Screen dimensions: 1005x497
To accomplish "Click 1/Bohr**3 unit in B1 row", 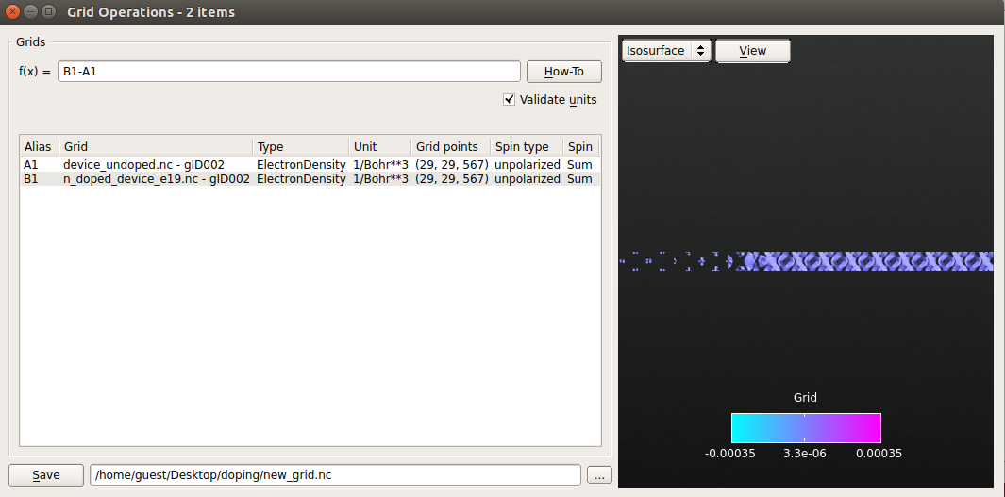I will 380,178.
